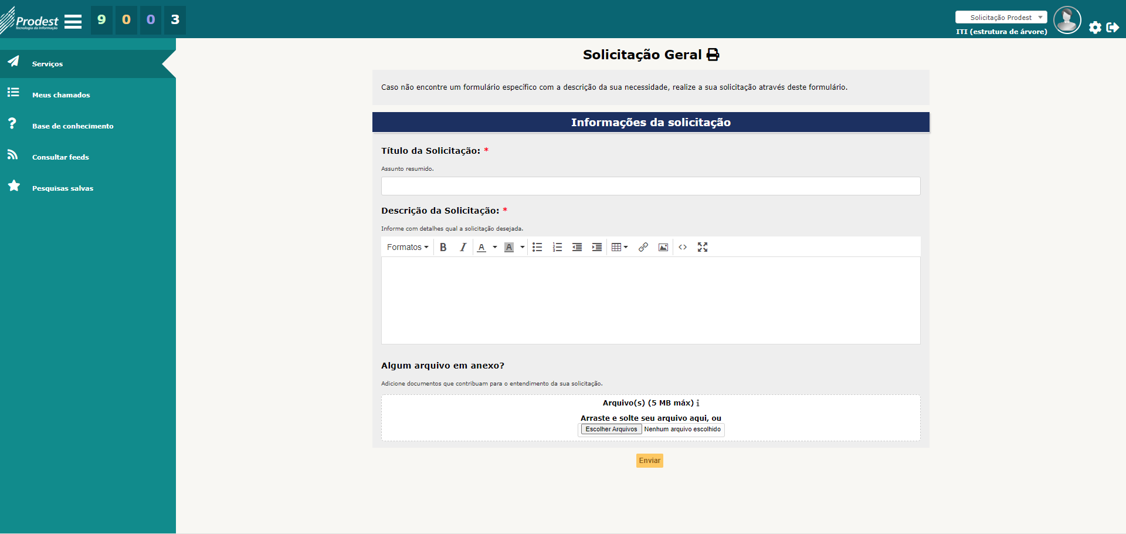Insert a bulleted list
The image size is (1126, 534).
(537, 247)
